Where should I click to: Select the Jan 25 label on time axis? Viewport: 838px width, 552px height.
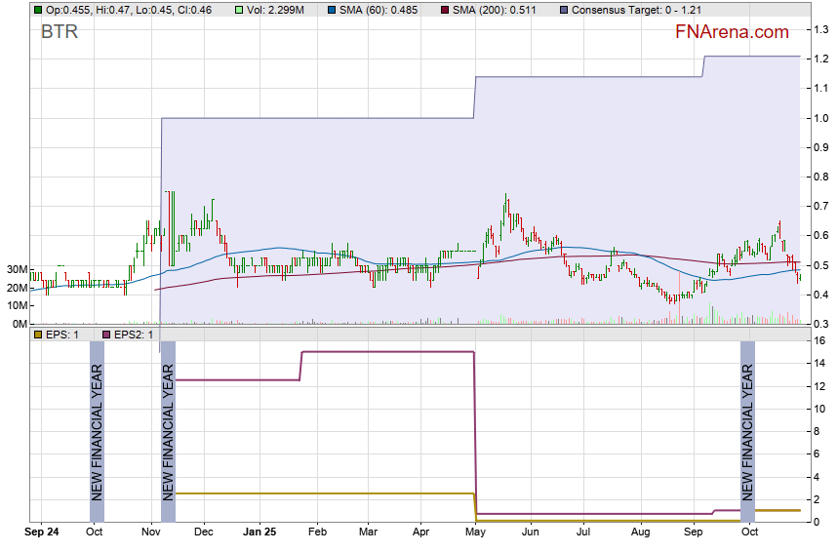[x=259, y=532]
